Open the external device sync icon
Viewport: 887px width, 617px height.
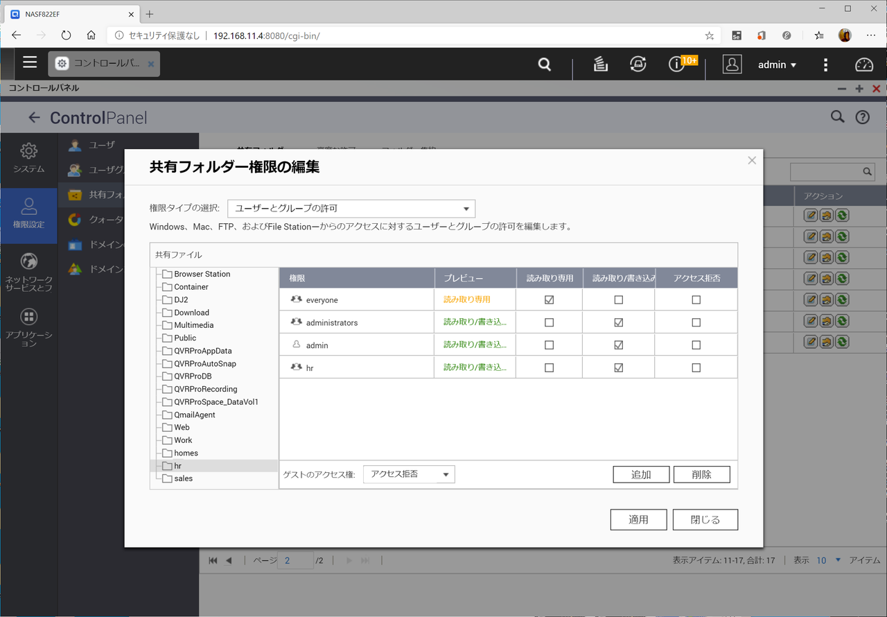pyautogui.click(x=638, y=64)
